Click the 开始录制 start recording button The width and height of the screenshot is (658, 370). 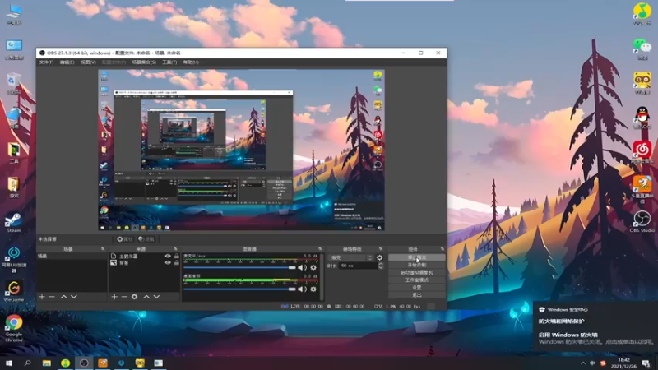pos(417,265)
